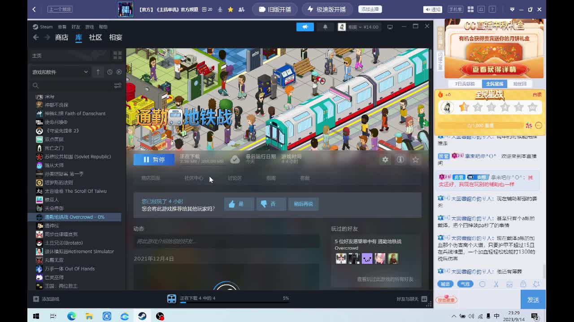Open the 商店页面 store page link

(x=151, y=178)
